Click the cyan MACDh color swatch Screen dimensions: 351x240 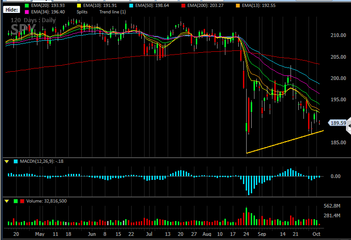pos(16,161)
